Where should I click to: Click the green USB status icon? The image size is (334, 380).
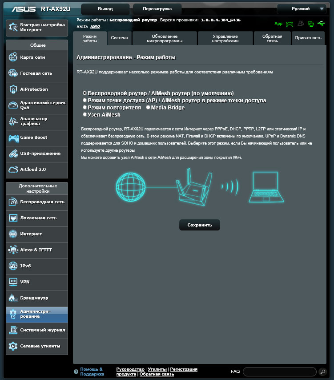(x=321, y=23)
